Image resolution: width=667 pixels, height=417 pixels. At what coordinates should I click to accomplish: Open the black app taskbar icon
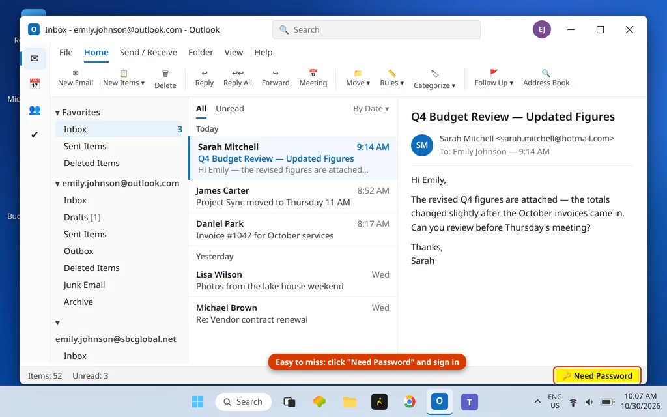[x=380, y=401]
